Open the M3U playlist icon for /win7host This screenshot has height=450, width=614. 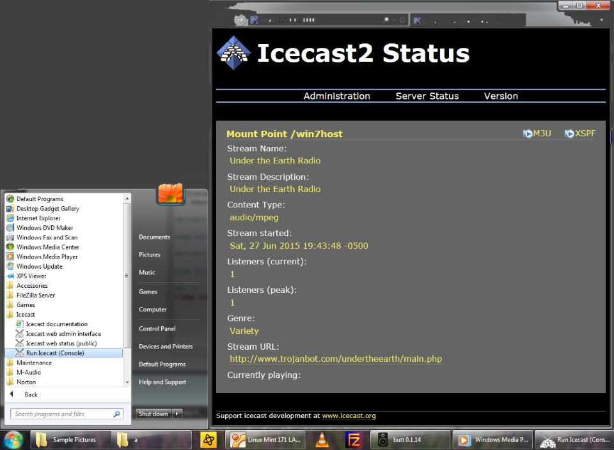pos(528,133)
